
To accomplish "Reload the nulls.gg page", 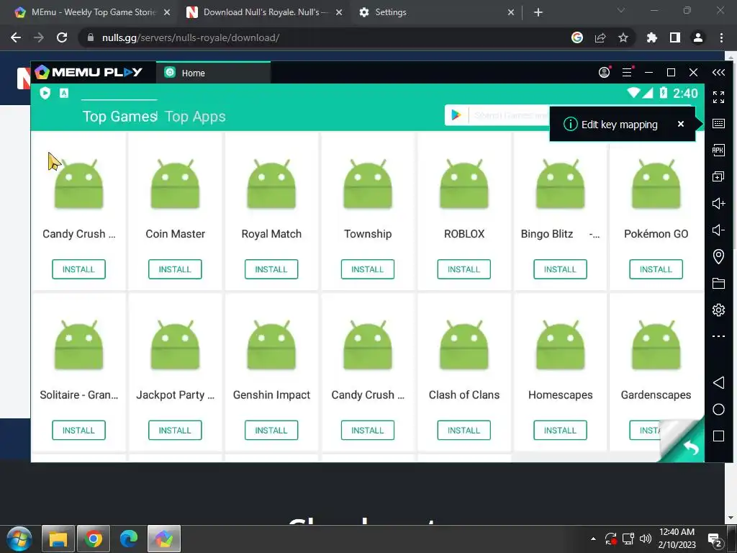I will point(62,37).
